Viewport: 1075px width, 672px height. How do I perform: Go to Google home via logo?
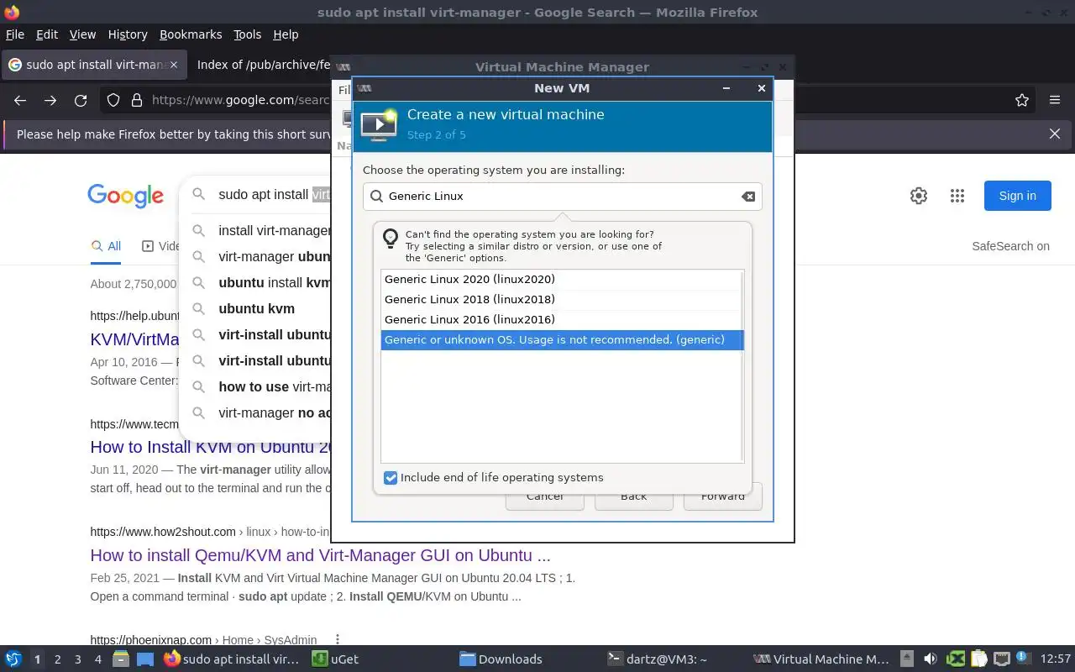pos(126,196)
